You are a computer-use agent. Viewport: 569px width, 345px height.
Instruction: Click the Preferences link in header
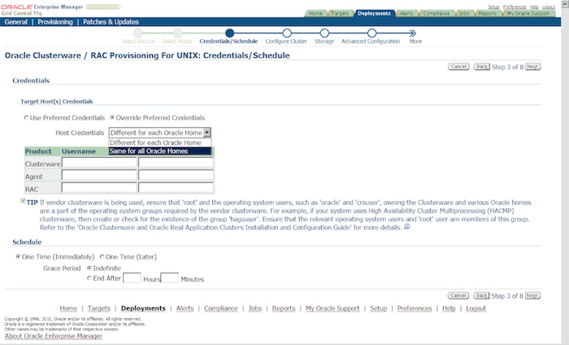point(515,7)
